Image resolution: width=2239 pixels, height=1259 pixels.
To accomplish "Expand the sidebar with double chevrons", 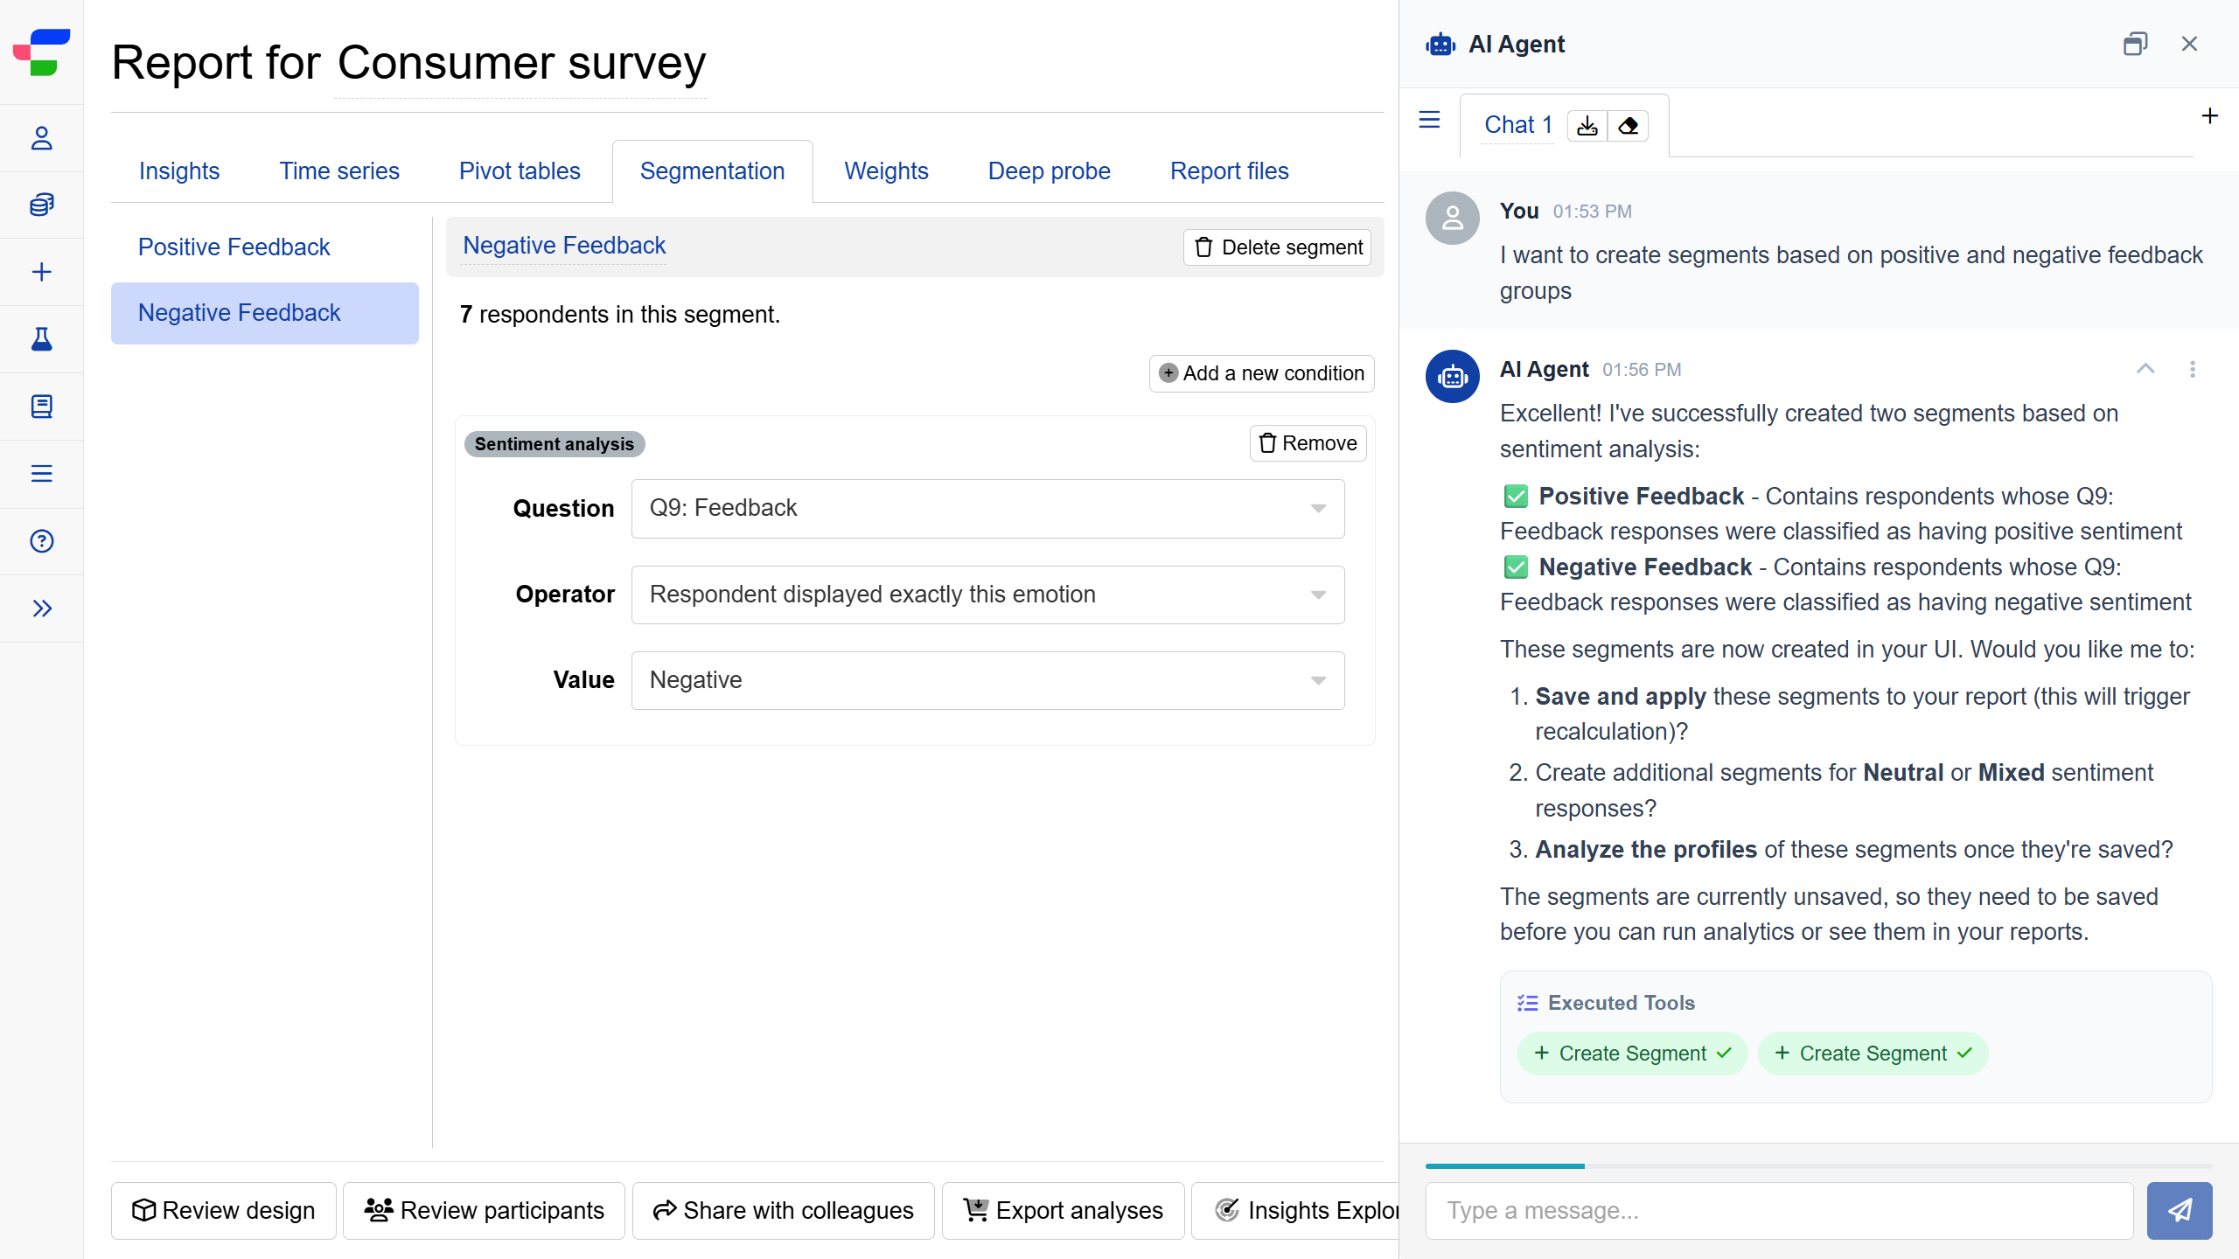I will pos(41,609).
